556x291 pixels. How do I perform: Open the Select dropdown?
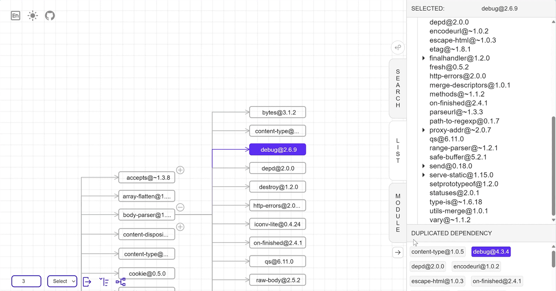click(x=62, y=281)
